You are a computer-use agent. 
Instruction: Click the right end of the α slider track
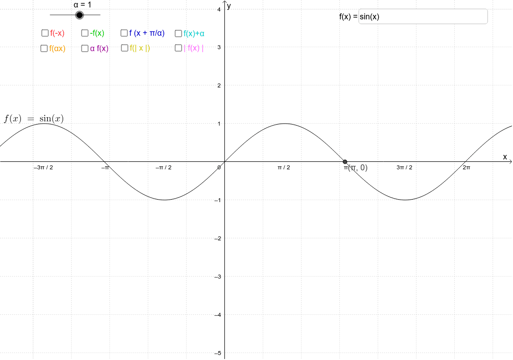tap(100, 15)
